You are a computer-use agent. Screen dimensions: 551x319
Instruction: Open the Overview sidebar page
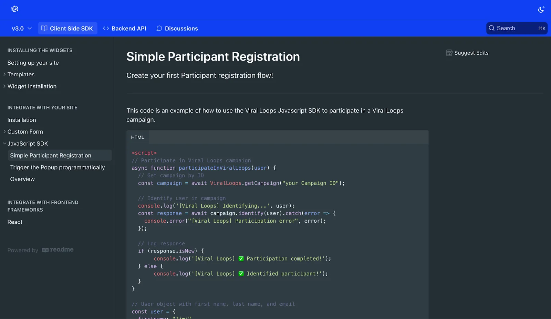tap(22, 179)
